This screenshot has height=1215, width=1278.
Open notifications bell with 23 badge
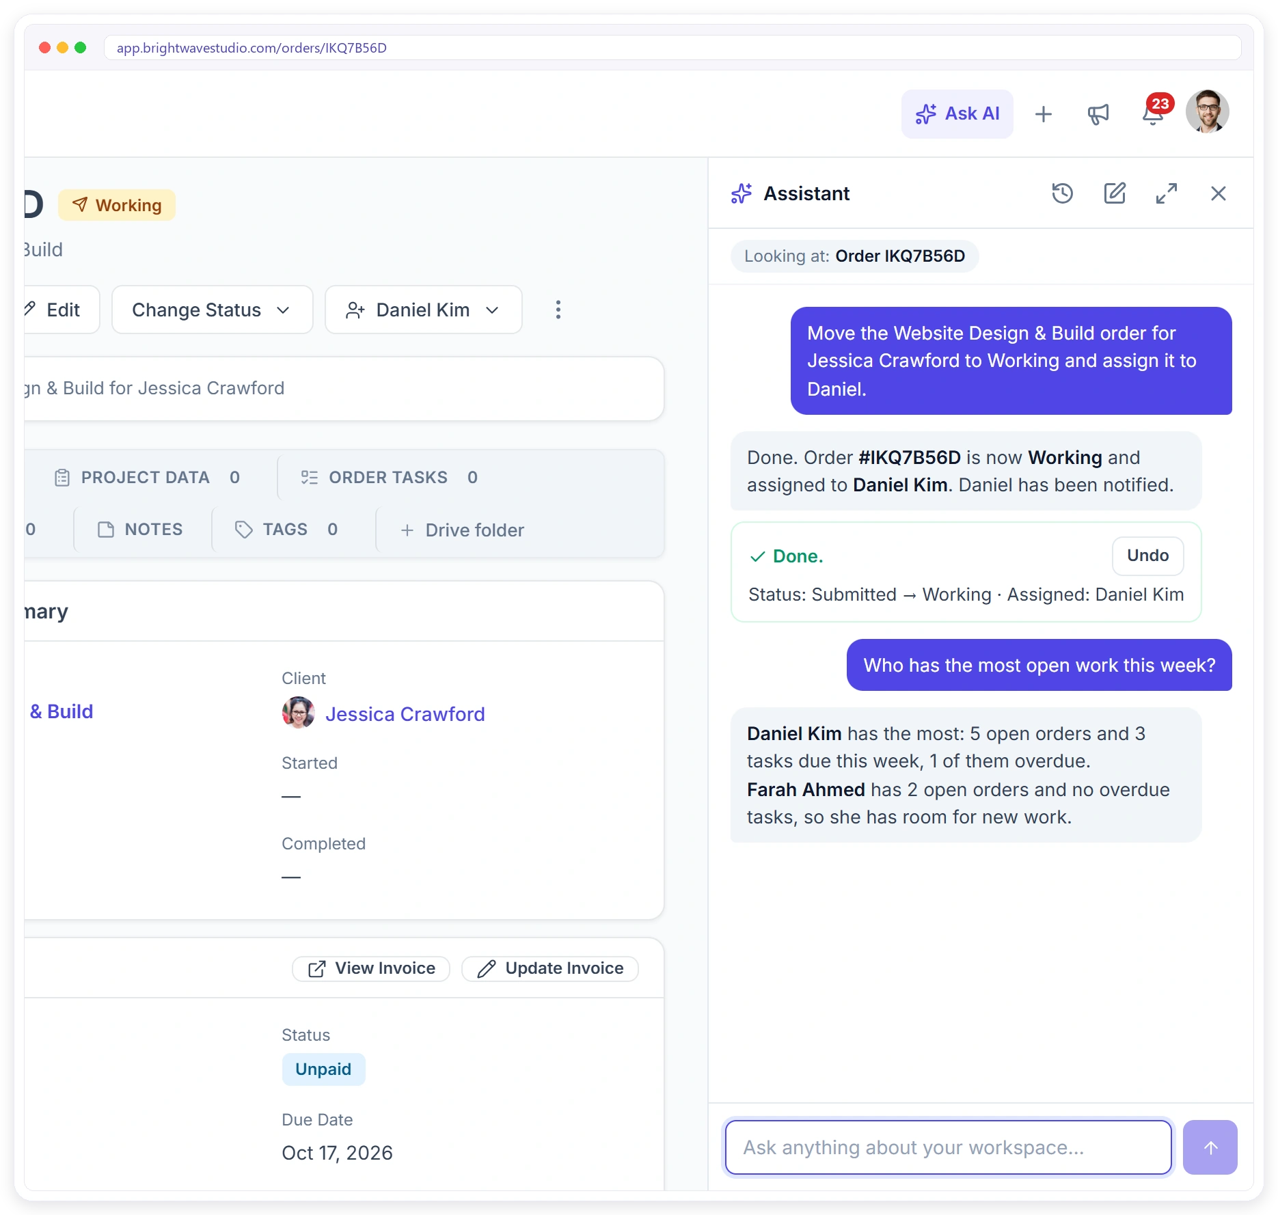point(1154,113)
